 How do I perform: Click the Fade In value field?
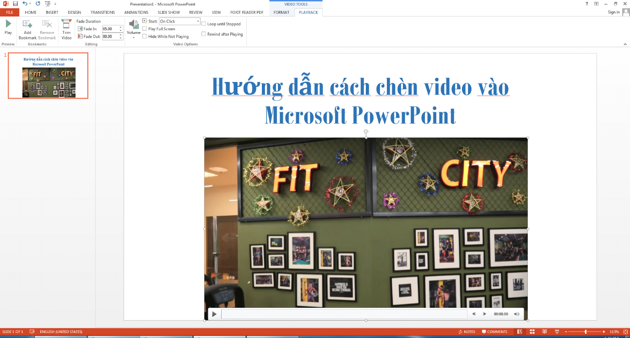(110, 29)
